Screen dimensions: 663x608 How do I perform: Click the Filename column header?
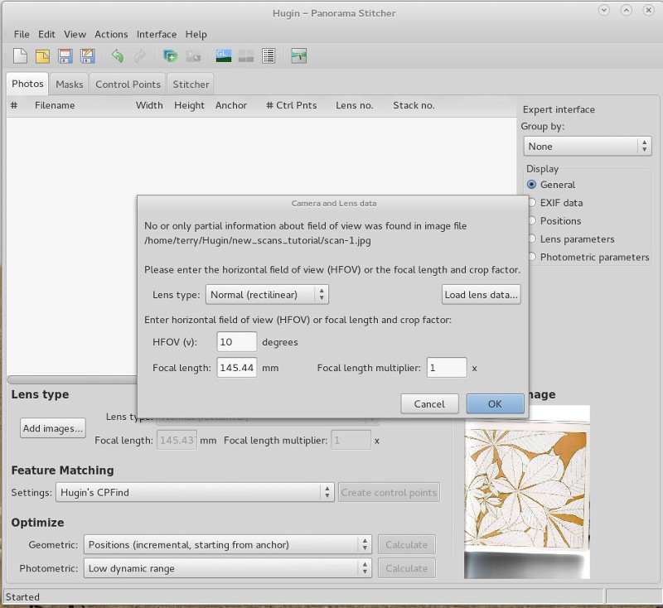(55, 105)
